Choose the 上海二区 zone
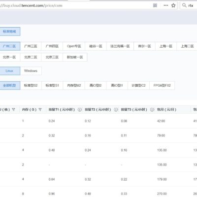The width and height of the screenshot is (197, 197). (x=187, y=46)
